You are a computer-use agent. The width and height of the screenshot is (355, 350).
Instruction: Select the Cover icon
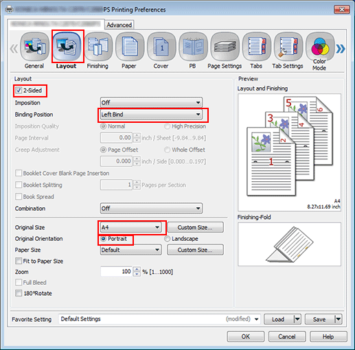[161, 47]
